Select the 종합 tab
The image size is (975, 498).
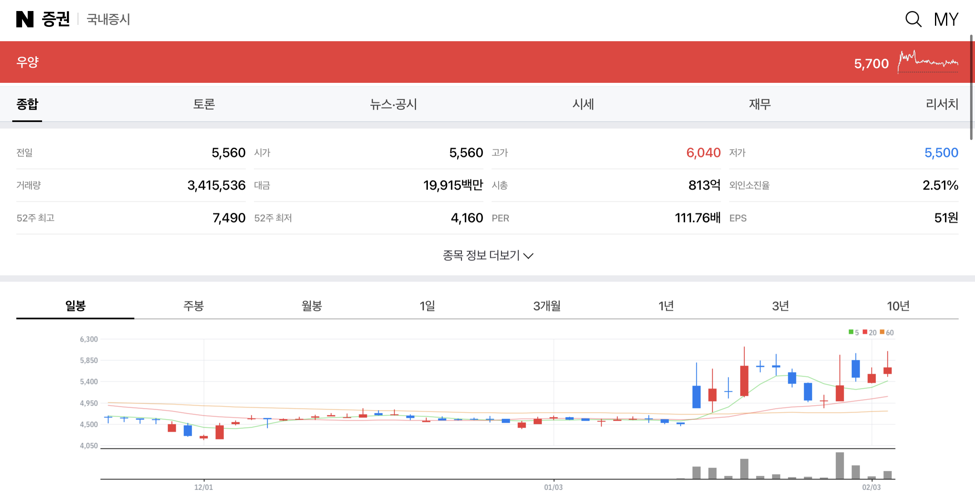27,104
